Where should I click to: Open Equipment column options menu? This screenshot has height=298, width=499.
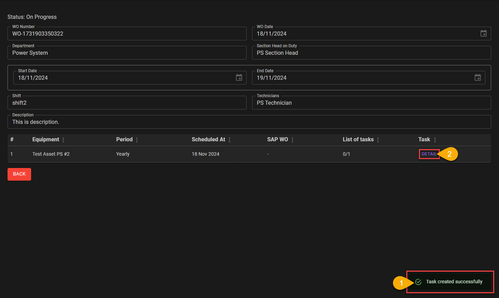coord(63,140)
